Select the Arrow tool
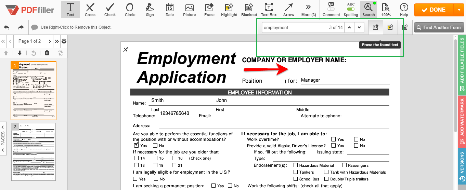Screen dimensions: 466x190 (288, 10)
